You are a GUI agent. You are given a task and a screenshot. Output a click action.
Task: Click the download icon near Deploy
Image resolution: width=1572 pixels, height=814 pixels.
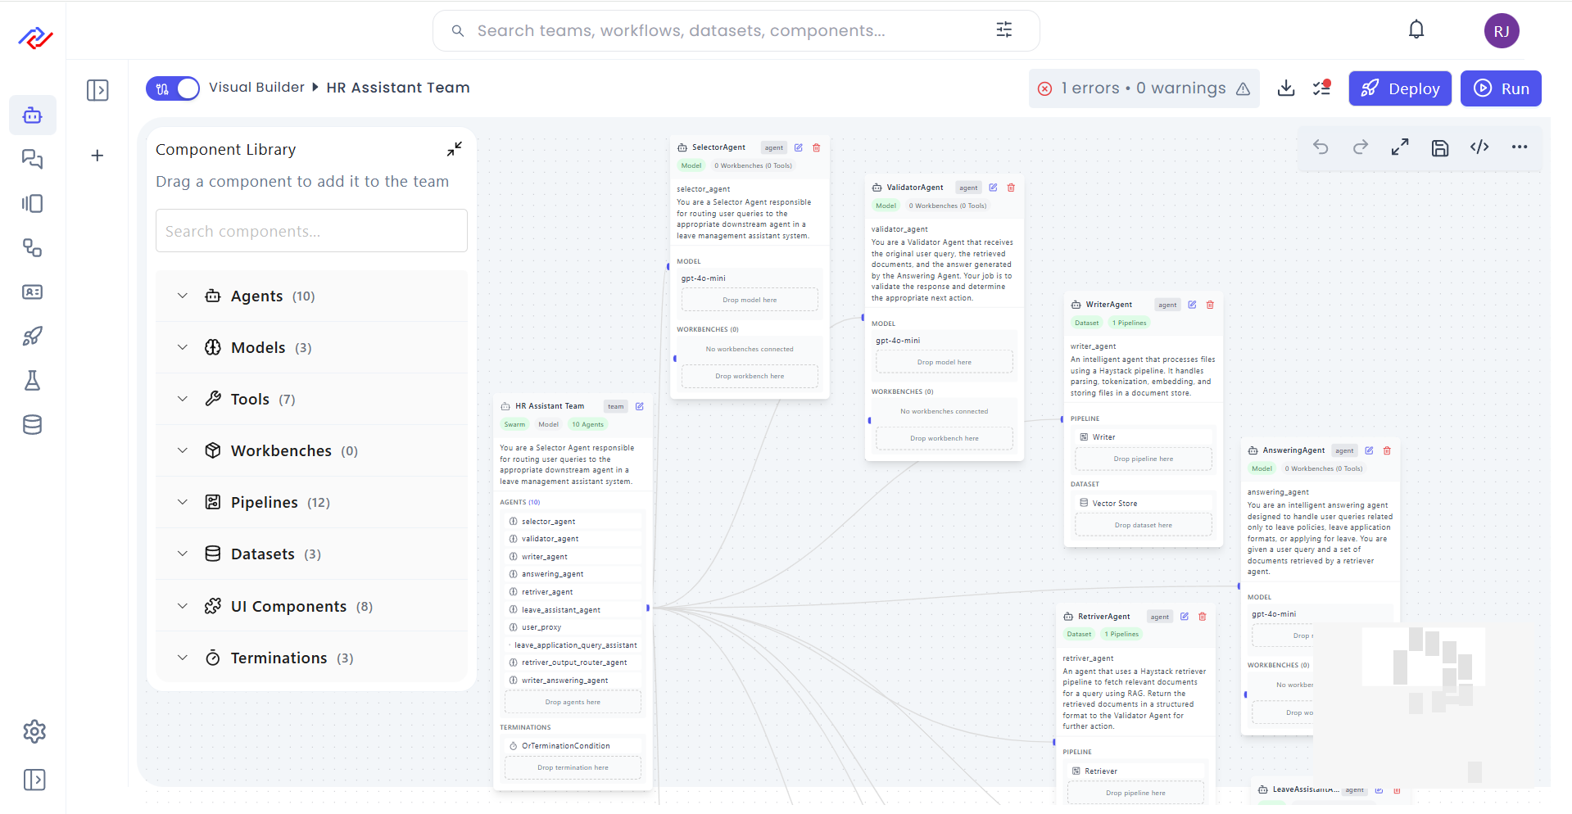(x=1286, y=88)
